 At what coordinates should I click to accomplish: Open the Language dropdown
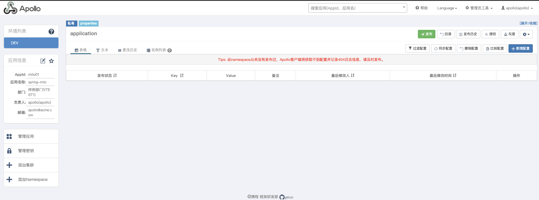(447, 8)
